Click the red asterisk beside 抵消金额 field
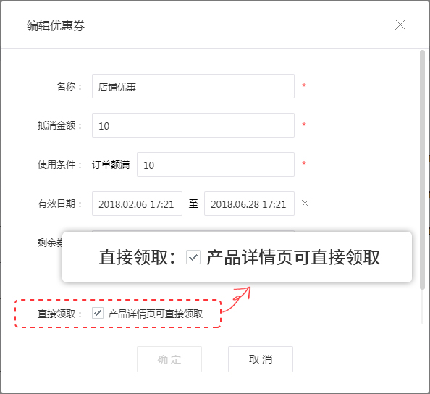This screenshot has height=394, width=430. (304, 125)
